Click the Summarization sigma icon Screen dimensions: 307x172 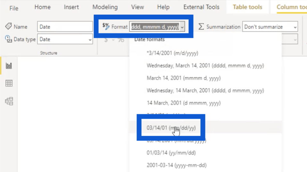201,27
